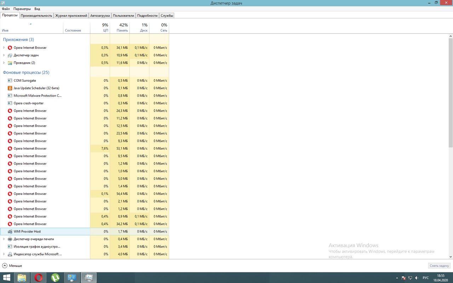
Task: Select the Приложения (3) group header
Action: (18, 40)
